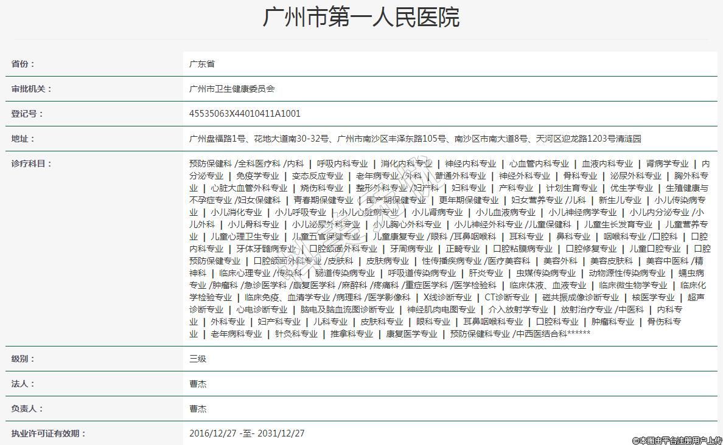Select the 执业许可证有效期 row label

tap(49, 433)
